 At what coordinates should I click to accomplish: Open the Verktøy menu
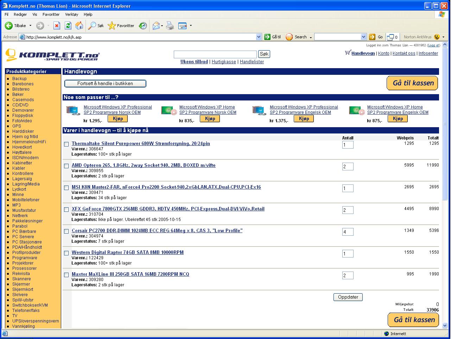[72, 14]
